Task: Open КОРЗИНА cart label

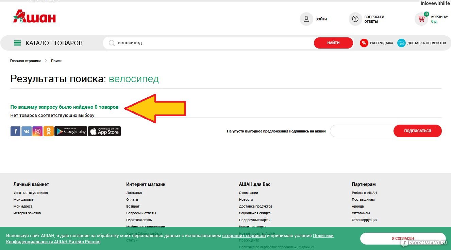Action: pos(439,17)
